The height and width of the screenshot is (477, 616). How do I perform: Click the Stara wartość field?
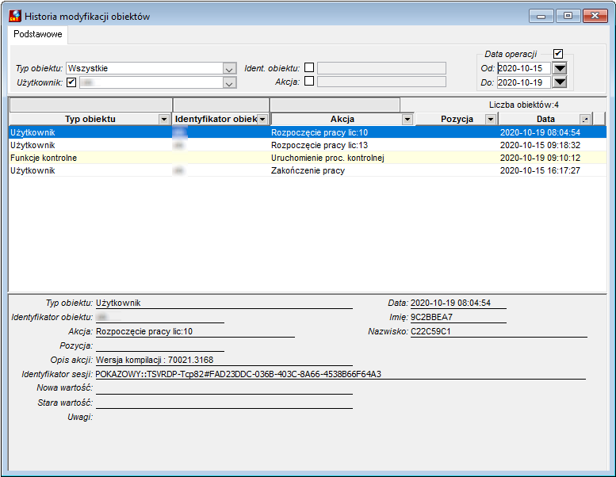pos(224,403)
